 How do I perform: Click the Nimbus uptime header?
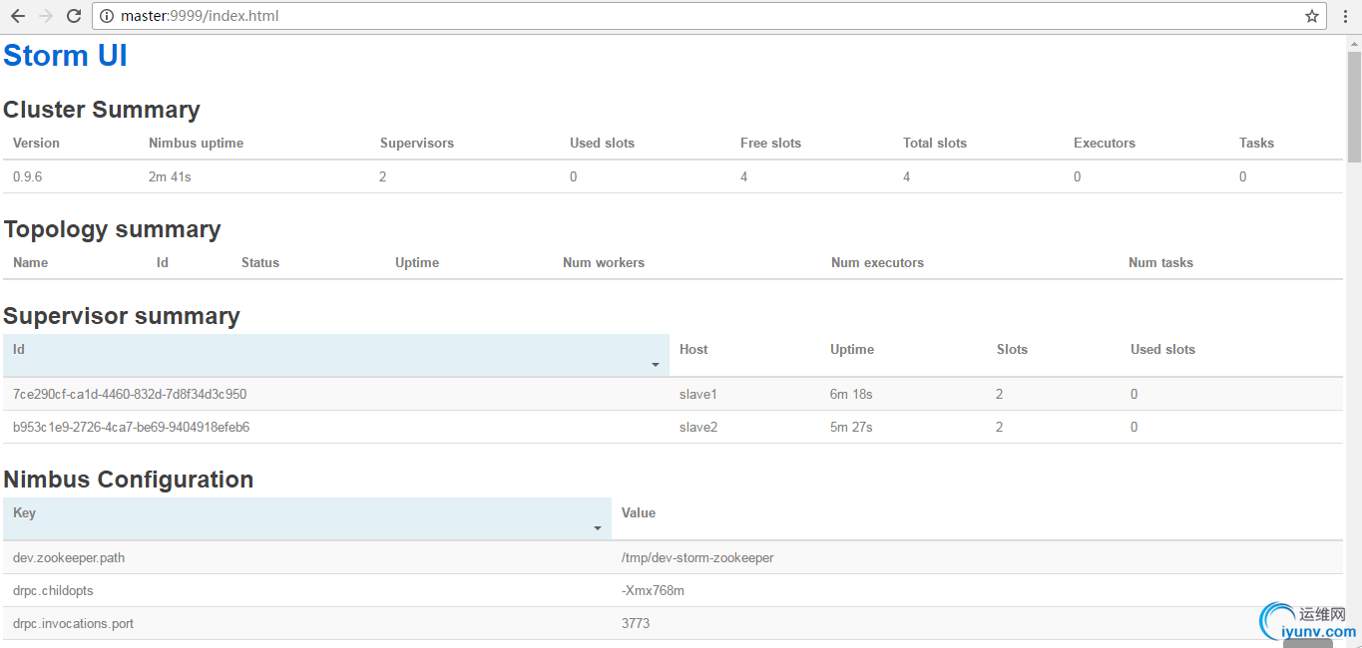click(x=196, y=143)
